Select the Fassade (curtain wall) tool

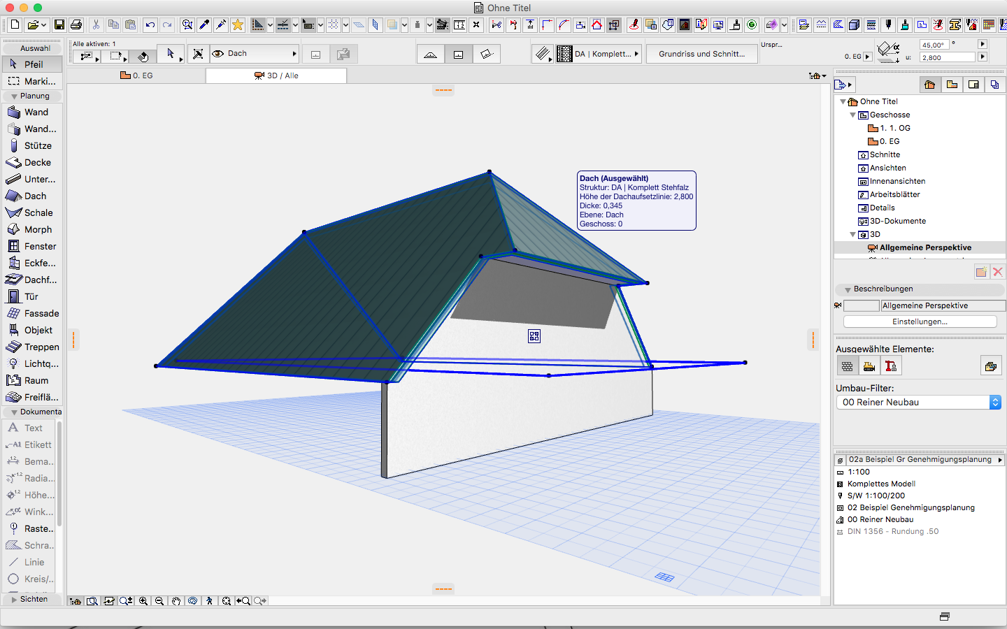[32, 313]
